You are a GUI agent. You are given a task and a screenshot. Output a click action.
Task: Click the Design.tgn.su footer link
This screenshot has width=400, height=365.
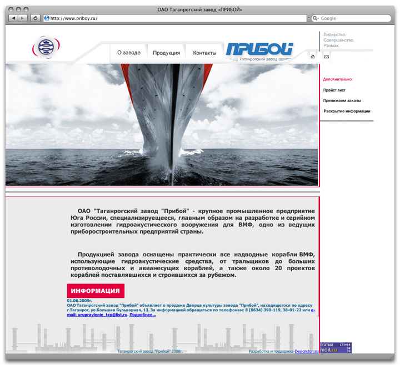(306, 351)
